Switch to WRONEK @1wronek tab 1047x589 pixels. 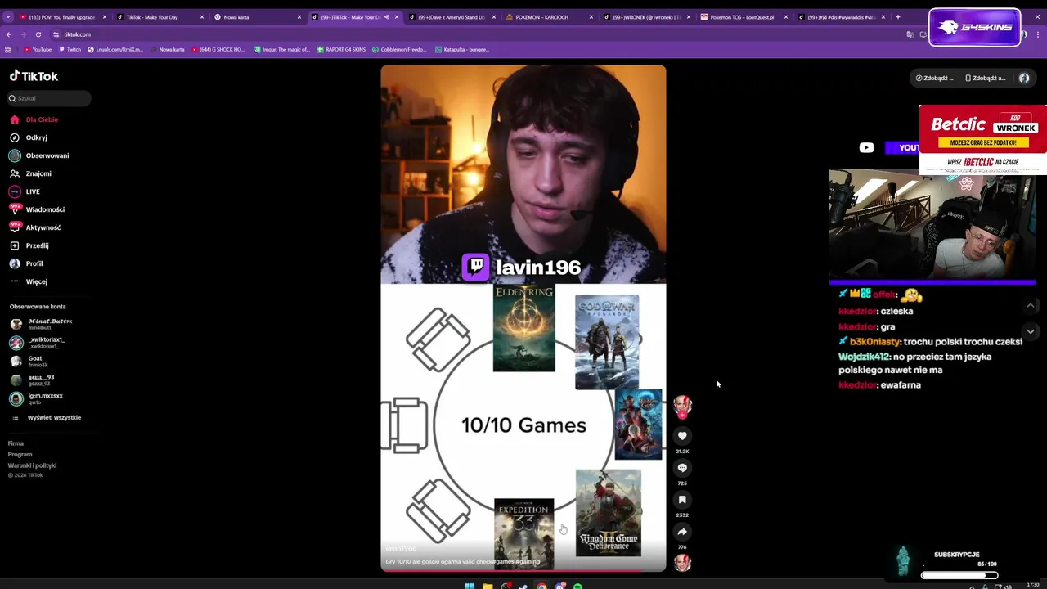647,16
